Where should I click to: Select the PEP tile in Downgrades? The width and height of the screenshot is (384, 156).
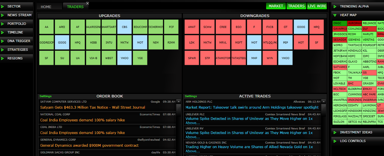tap(285, 43)
